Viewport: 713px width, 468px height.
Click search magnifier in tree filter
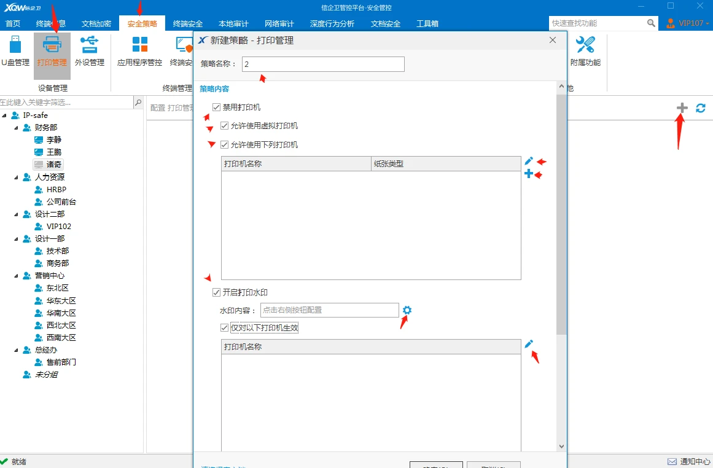(138, 103)
